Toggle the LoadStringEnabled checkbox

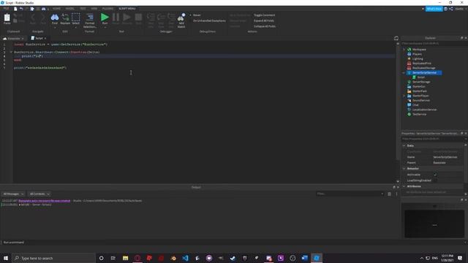[x=435, y=180]
